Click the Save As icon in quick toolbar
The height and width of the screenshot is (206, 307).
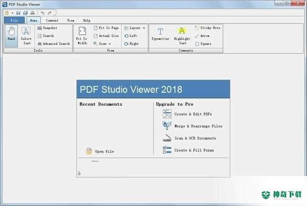tap(26, 13)
